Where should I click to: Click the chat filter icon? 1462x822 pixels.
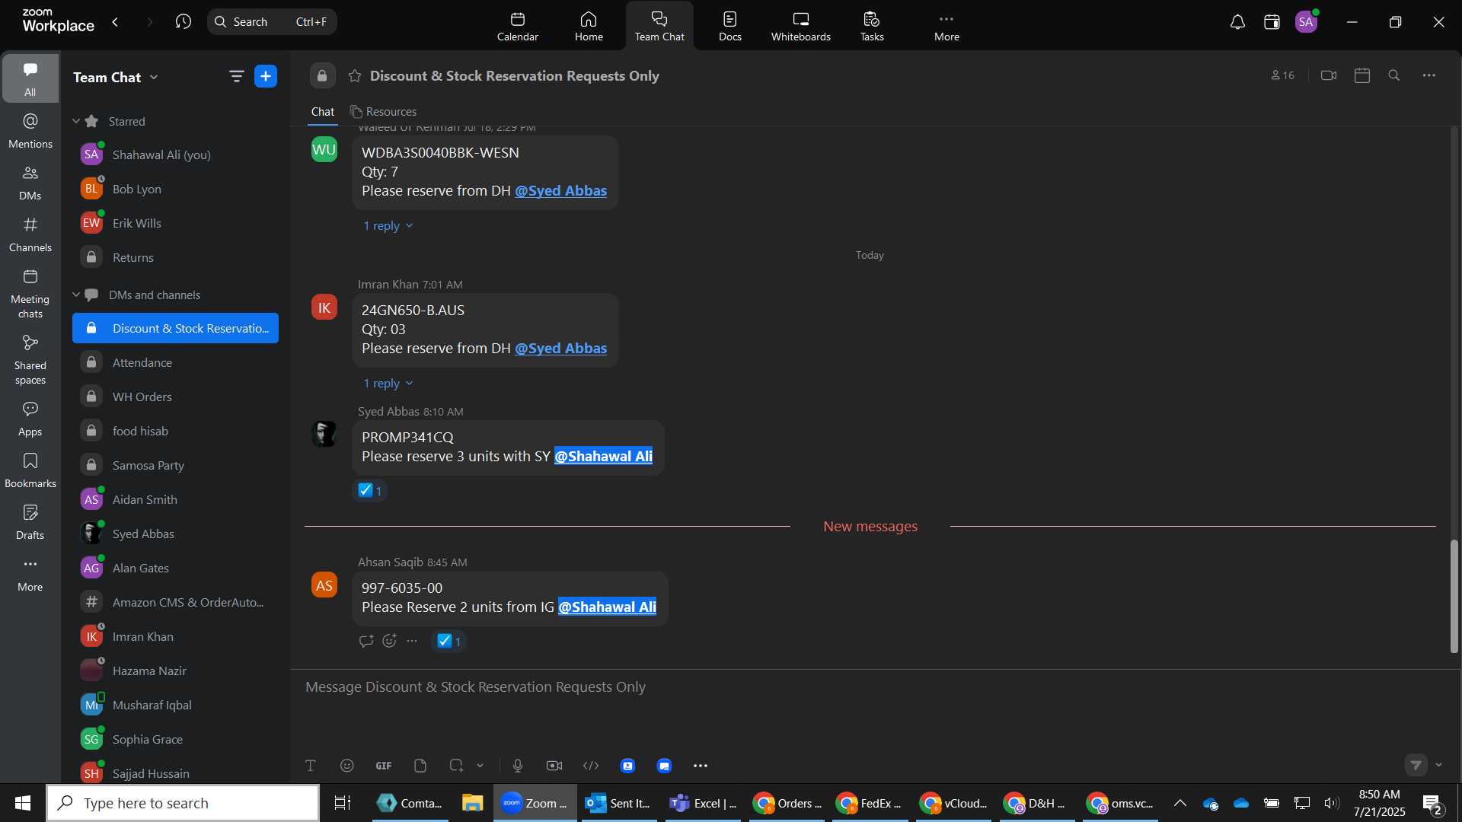[x=236, y=76]
